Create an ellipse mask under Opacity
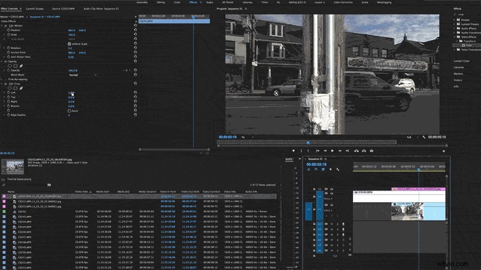The height and width of the screenshot is (270, 481). [x=10, y=65]
